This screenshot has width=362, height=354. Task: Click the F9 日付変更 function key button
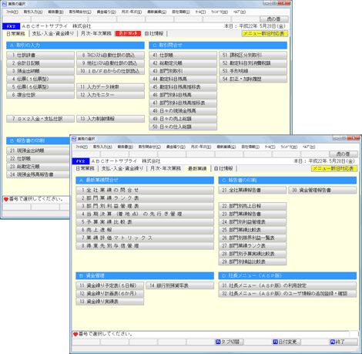(287, 342)
